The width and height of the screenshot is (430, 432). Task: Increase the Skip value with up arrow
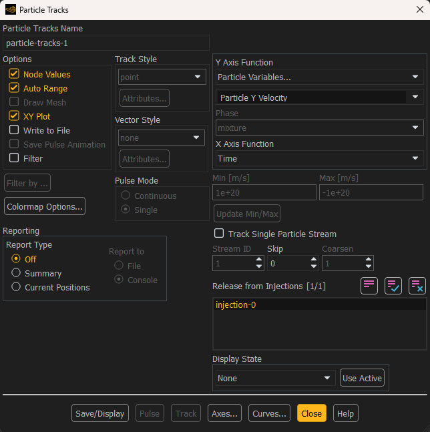click(314, 260)
